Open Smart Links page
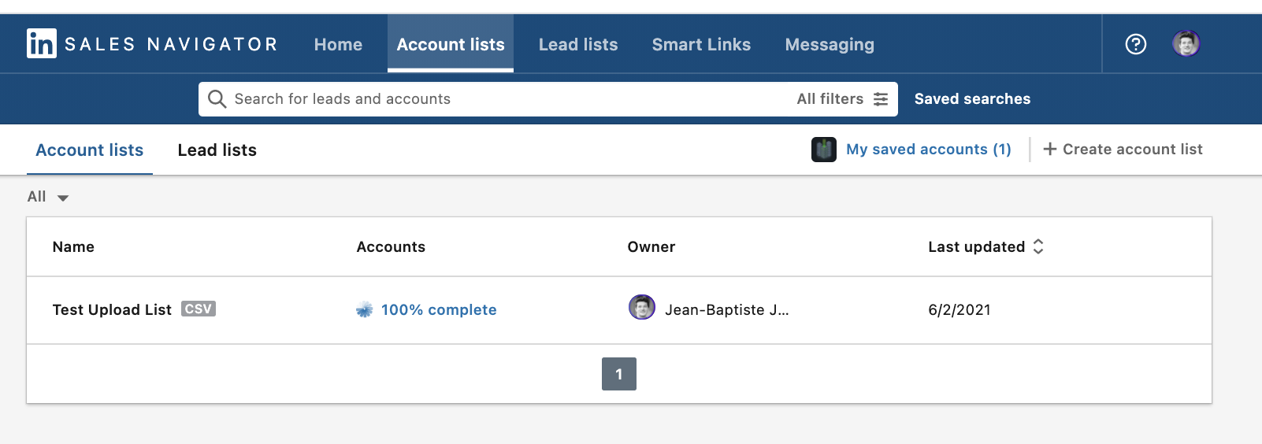This screenshot has height=444, width=1262. (x=701, y=45)
